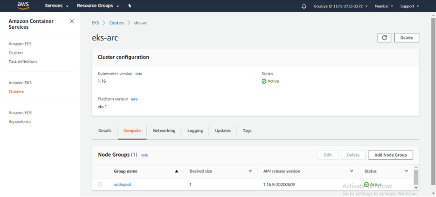Screen dimensions: 436x197
Task: Sort by Status column arrow
Action: tap(406, 171)
